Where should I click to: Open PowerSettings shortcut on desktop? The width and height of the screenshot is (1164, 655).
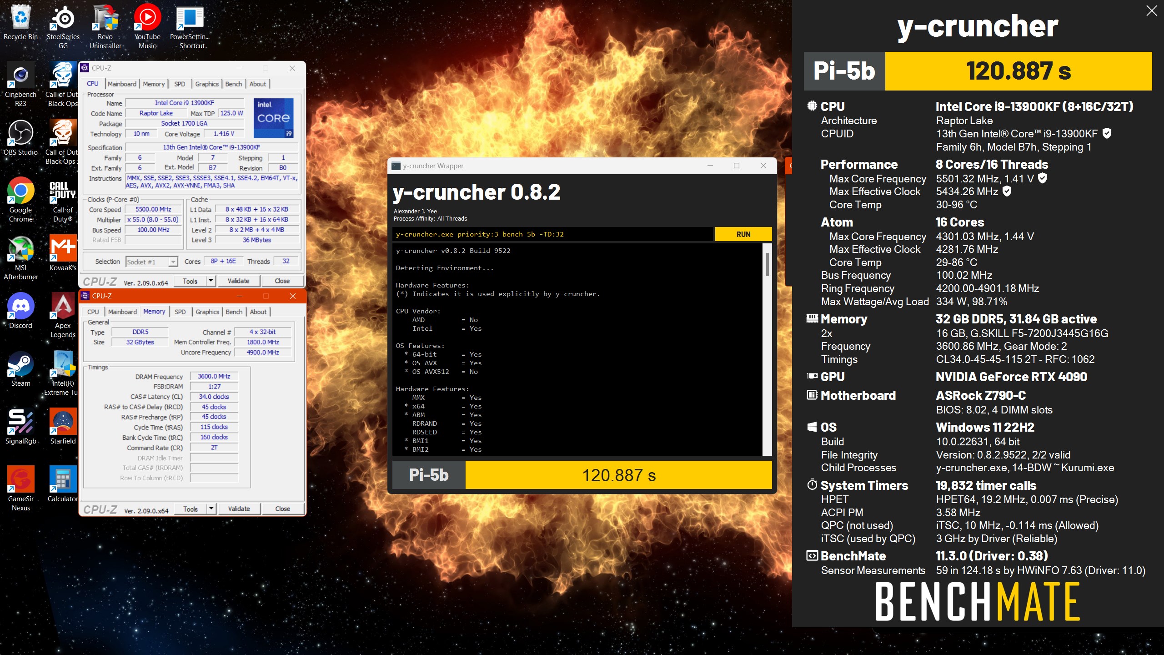click(x=190, y=26)
